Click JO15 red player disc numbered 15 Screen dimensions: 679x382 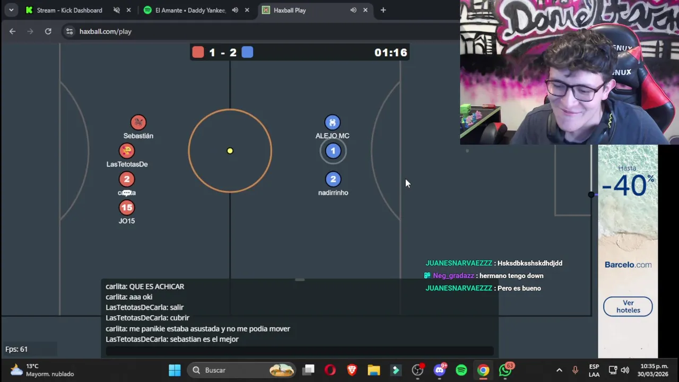pyautogui.click(x=127, y=207)
